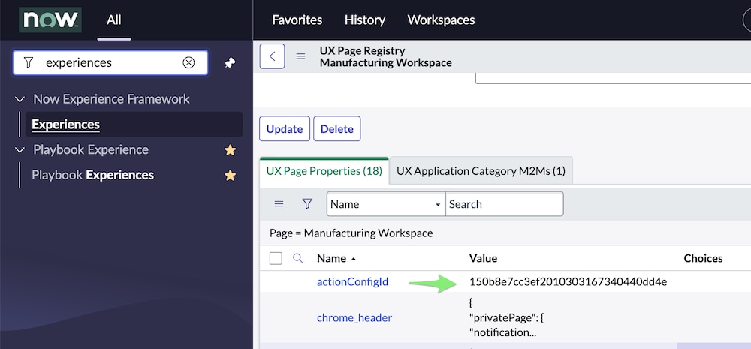Clear the experiences filter text
Image resolution: width=751 pixels, height=349 pixels.
[189, 63]
